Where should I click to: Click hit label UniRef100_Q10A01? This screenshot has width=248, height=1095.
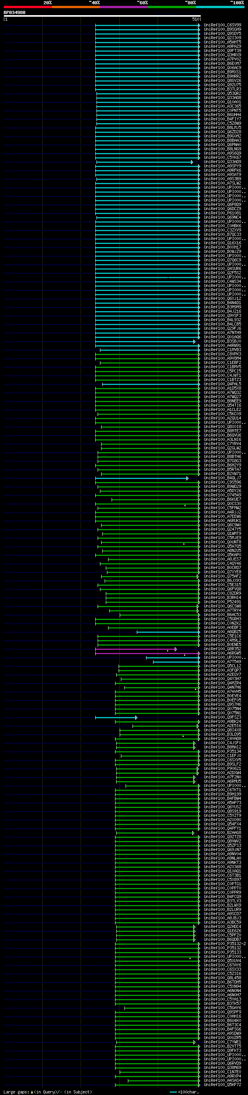222,102
